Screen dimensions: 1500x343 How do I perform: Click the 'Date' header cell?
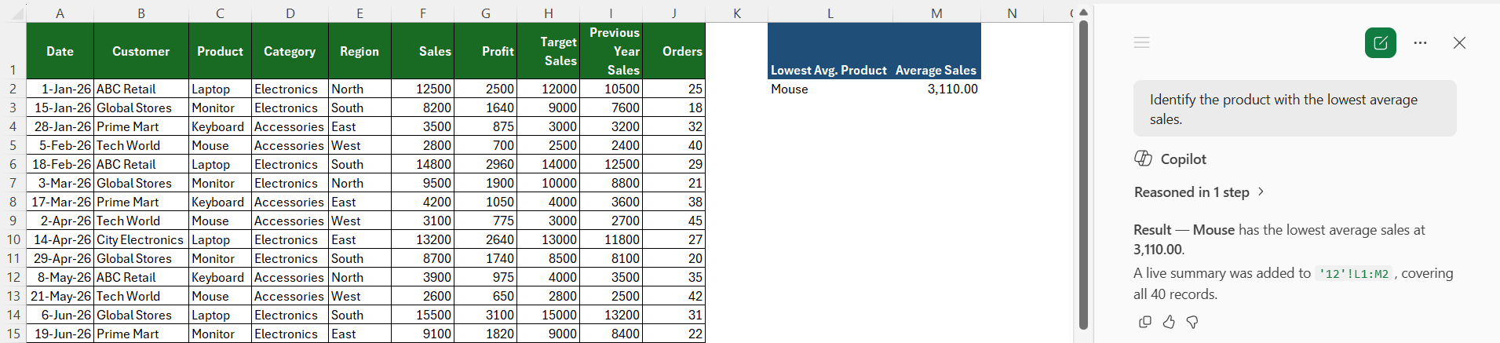(60, 51)
